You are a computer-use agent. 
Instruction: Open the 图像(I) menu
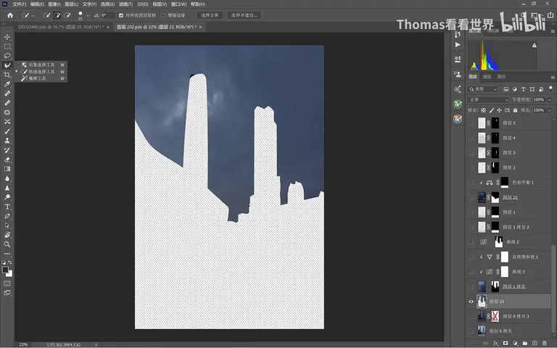(54, 4)
